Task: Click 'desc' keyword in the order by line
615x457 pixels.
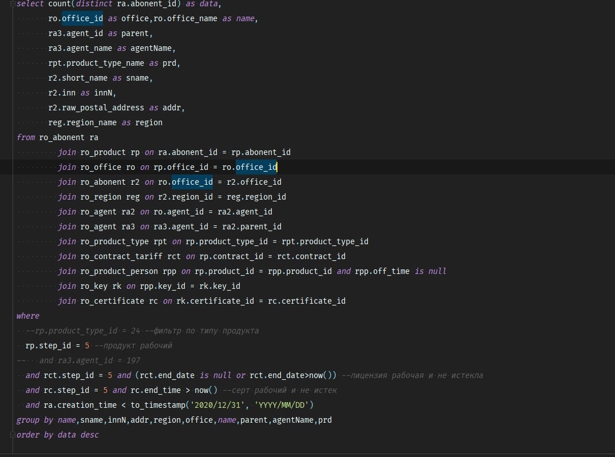Action: tap(89, 435)
